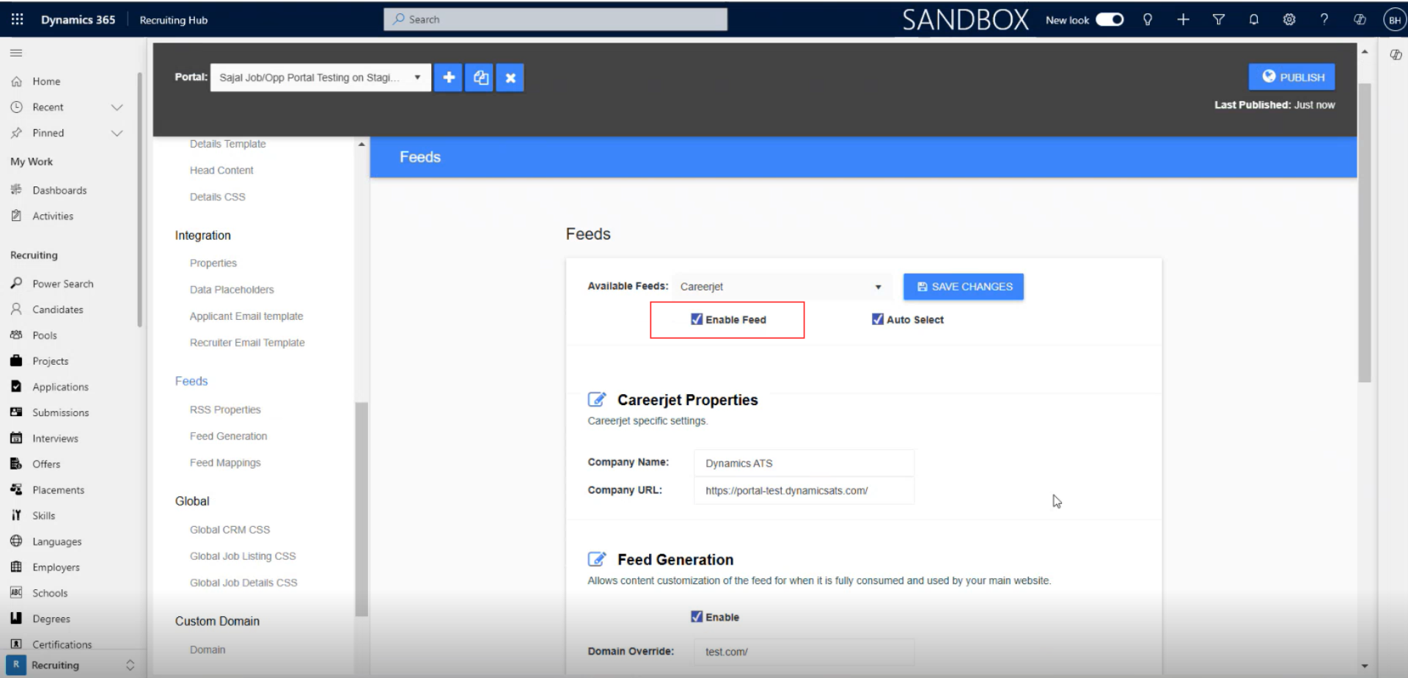Open Schools in the sidebar
The image size is (1408, 678).
pos(50,593)
